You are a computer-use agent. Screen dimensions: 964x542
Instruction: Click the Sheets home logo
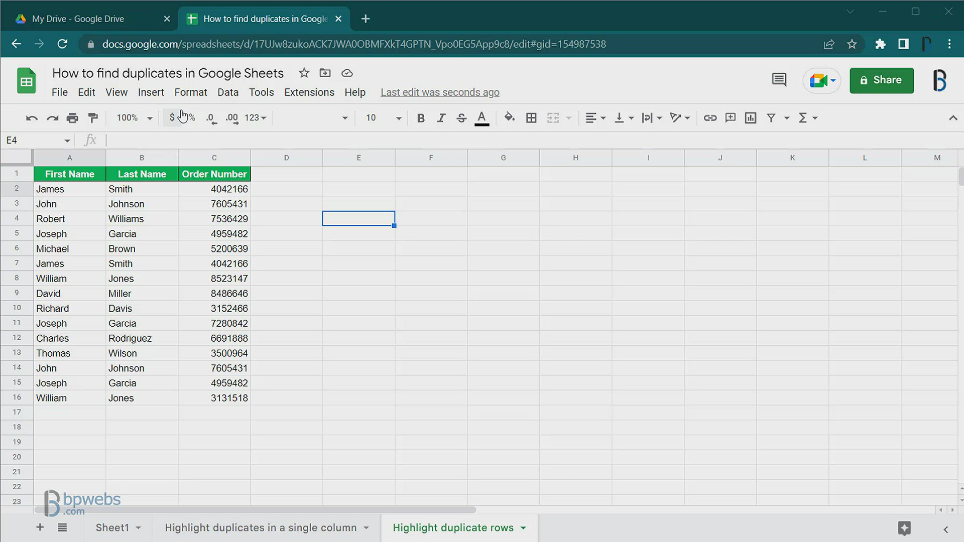click(26, 80)
